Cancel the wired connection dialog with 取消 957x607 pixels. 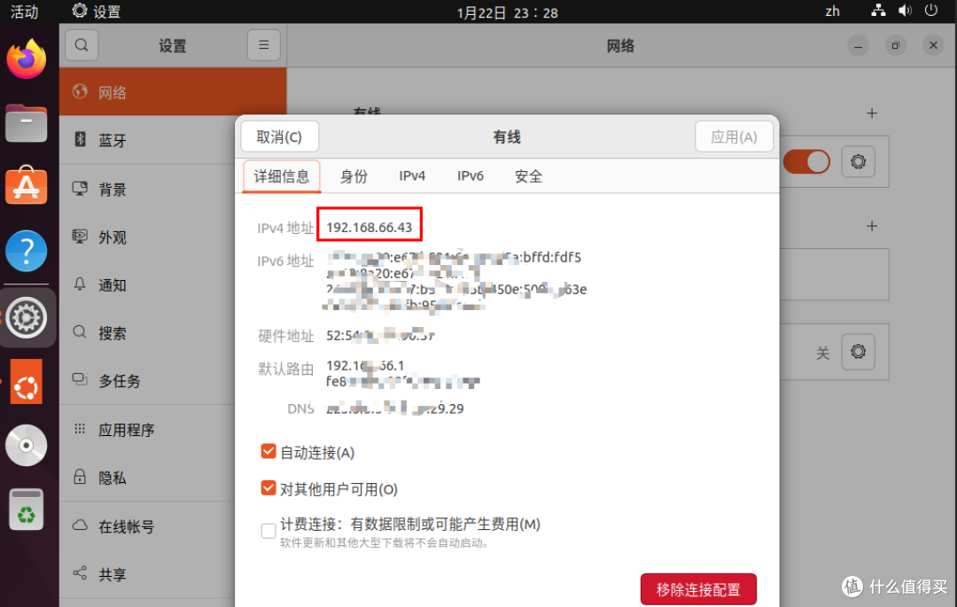click(x=280, y=136)
